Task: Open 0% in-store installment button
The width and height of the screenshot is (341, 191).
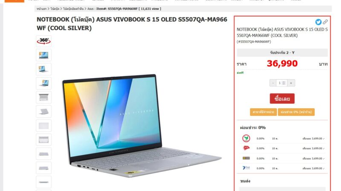Action: [296, 112]
